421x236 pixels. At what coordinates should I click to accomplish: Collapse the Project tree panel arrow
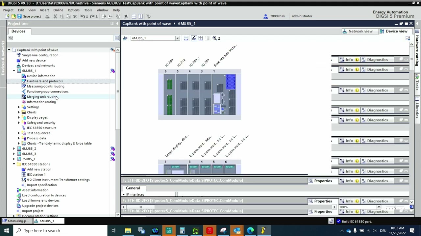coord(117,24)
